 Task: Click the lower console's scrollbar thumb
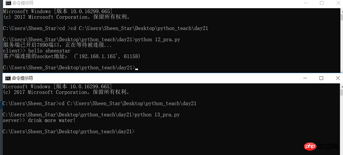(341, 92)
